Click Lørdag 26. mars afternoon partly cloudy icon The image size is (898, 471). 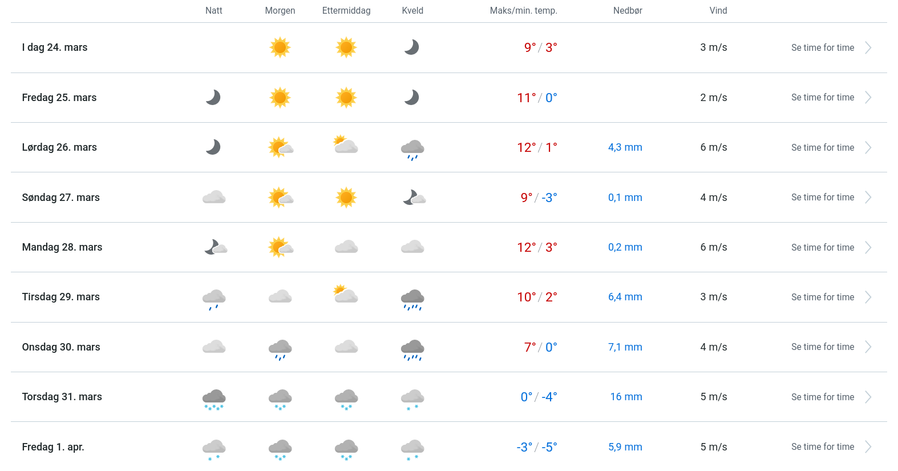(346, 145)
